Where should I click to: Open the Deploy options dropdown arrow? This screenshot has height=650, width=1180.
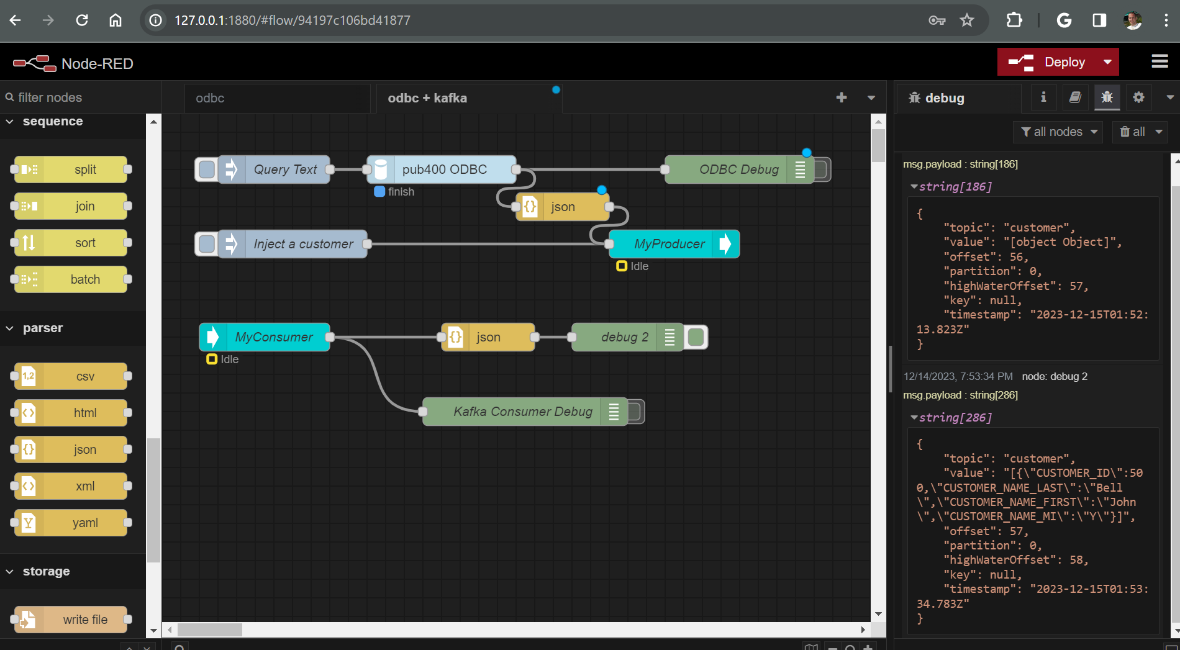[1108, 62]
